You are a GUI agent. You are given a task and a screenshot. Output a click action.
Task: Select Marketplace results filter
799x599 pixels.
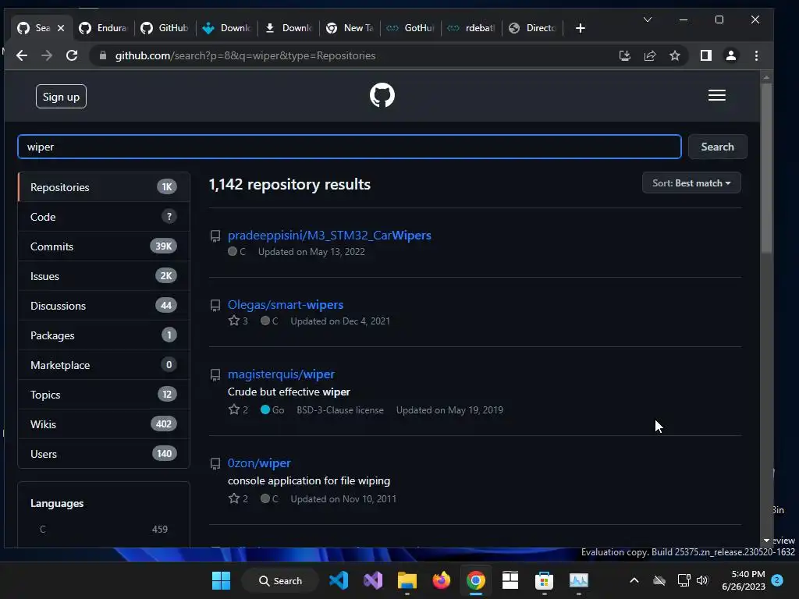point(104,365)
